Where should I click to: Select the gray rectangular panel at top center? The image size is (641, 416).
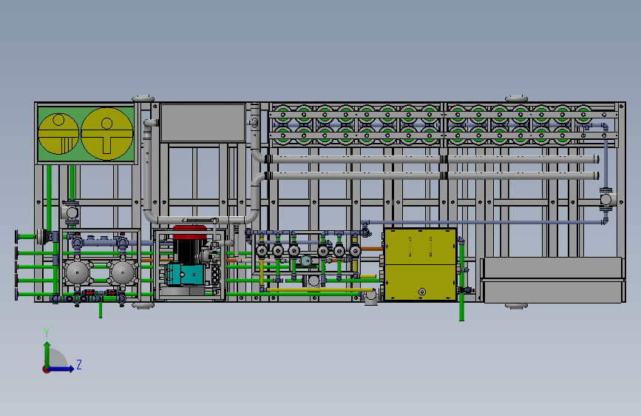point(203,123)
